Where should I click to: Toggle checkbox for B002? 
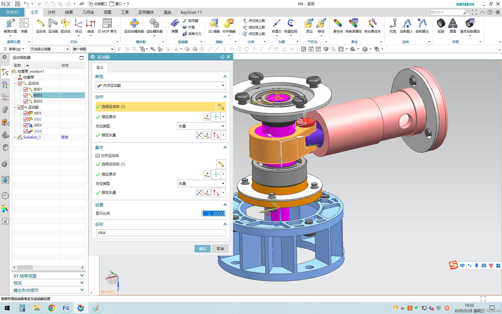pyautogui.click(x=26, y=95)
